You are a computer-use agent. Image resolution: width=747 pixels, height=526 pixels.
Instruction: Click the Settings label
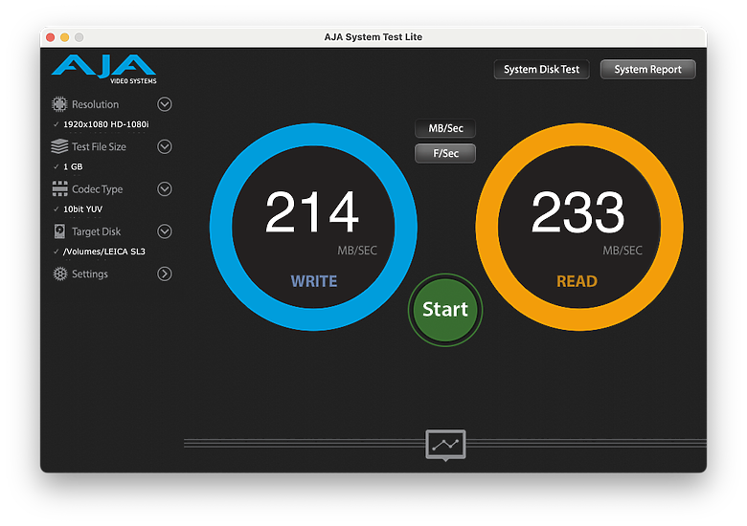pos(90,274)
